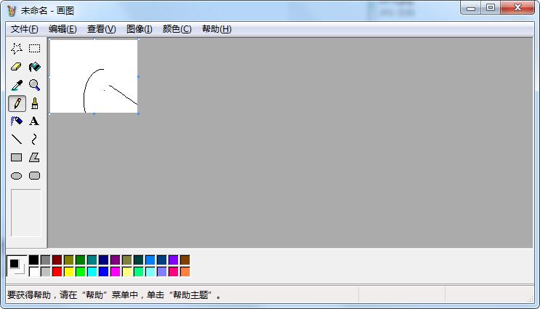Pick the Polygon shape tool
540x309 pixels.
tap(34, 158)
